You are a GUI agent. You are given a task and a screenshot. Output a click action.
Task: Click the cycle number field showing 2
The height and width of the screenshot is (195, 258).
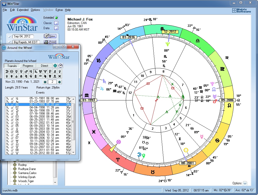tap(52, 82)
